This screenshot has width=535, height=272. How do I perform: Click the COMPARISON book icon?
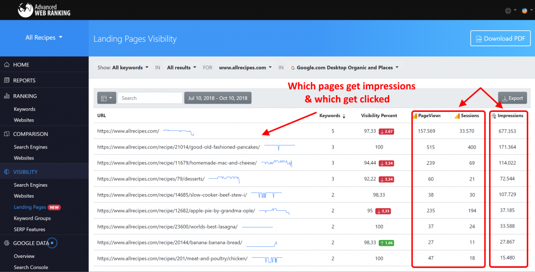tap(7, 134)
